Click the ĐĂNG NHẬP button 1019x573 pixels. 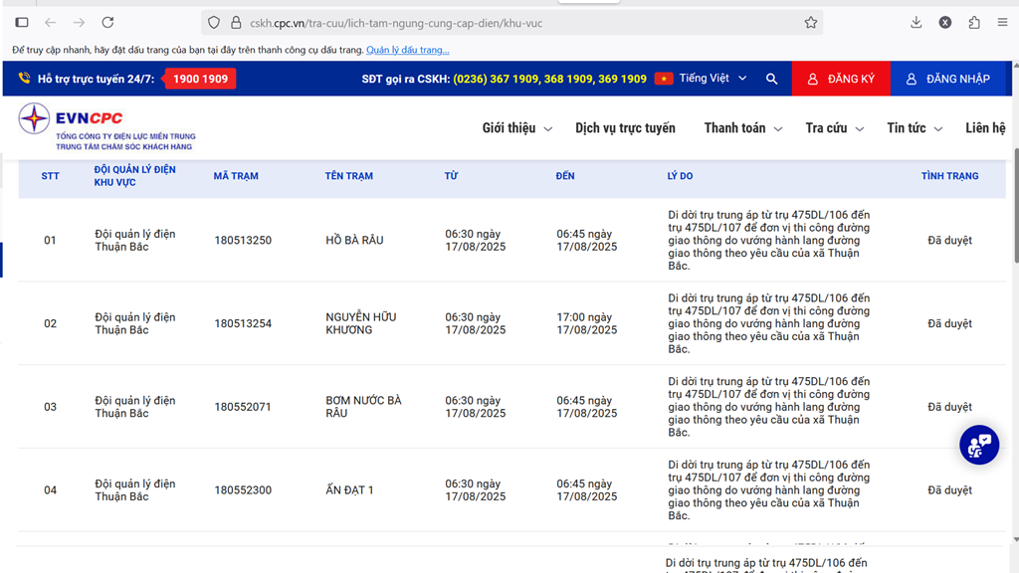pos(947,79)
